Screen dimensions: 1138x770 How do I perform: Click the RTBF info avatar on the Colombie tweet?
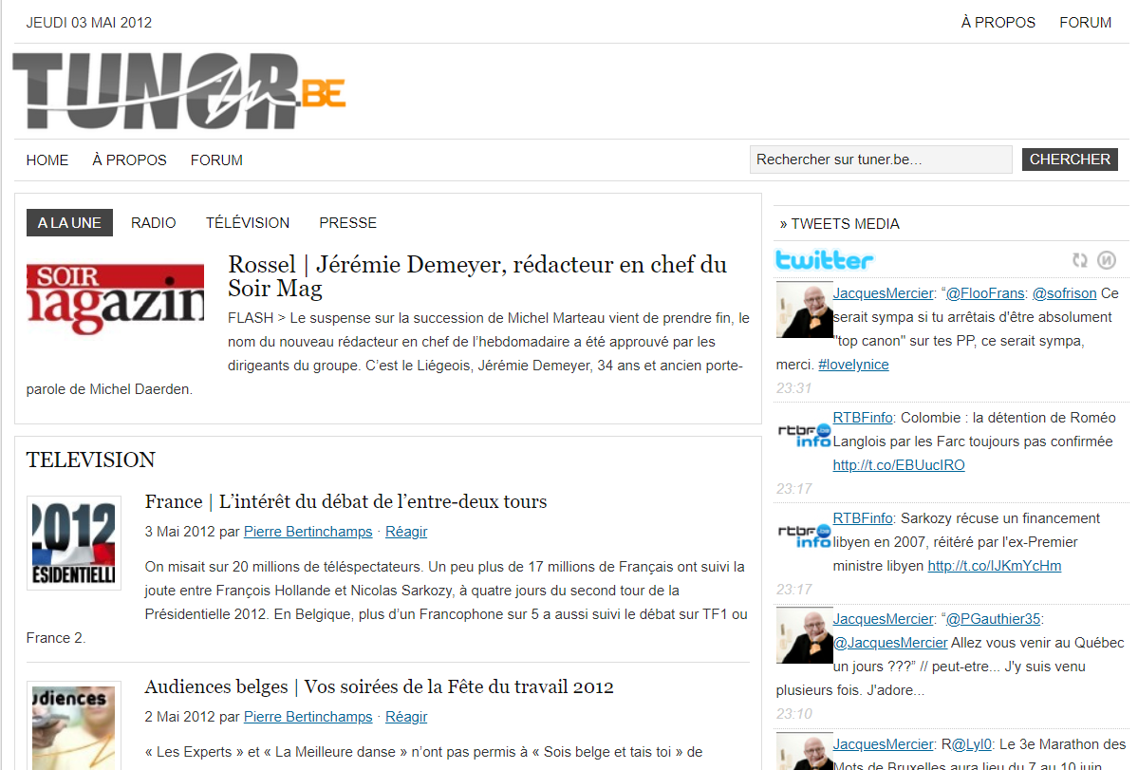pos(804,435)
